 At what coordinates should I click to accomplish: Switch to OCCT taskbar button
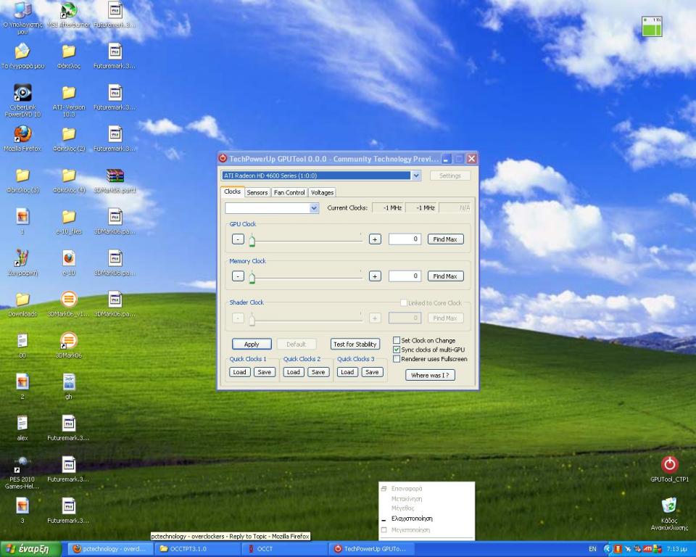[286, 549]
